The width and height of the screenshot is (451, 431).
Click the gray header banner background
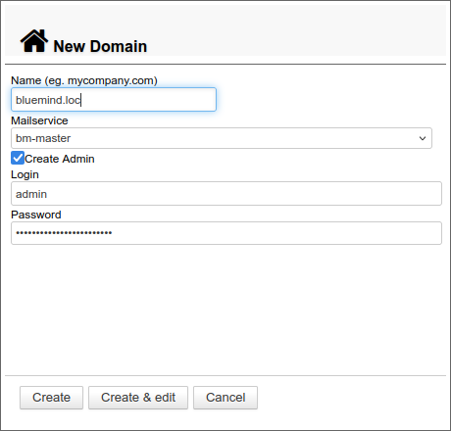pyautogui.click(x=294, y=29)
